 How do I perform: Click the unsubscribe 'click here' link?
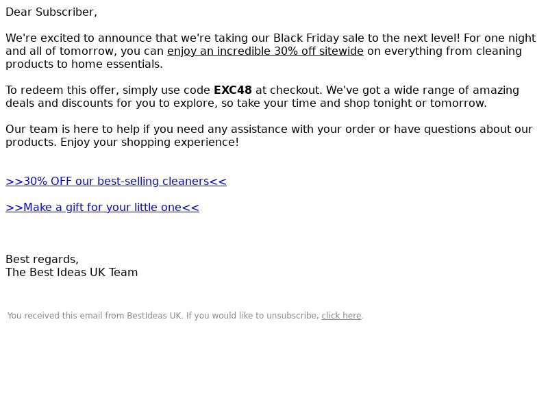341,316
